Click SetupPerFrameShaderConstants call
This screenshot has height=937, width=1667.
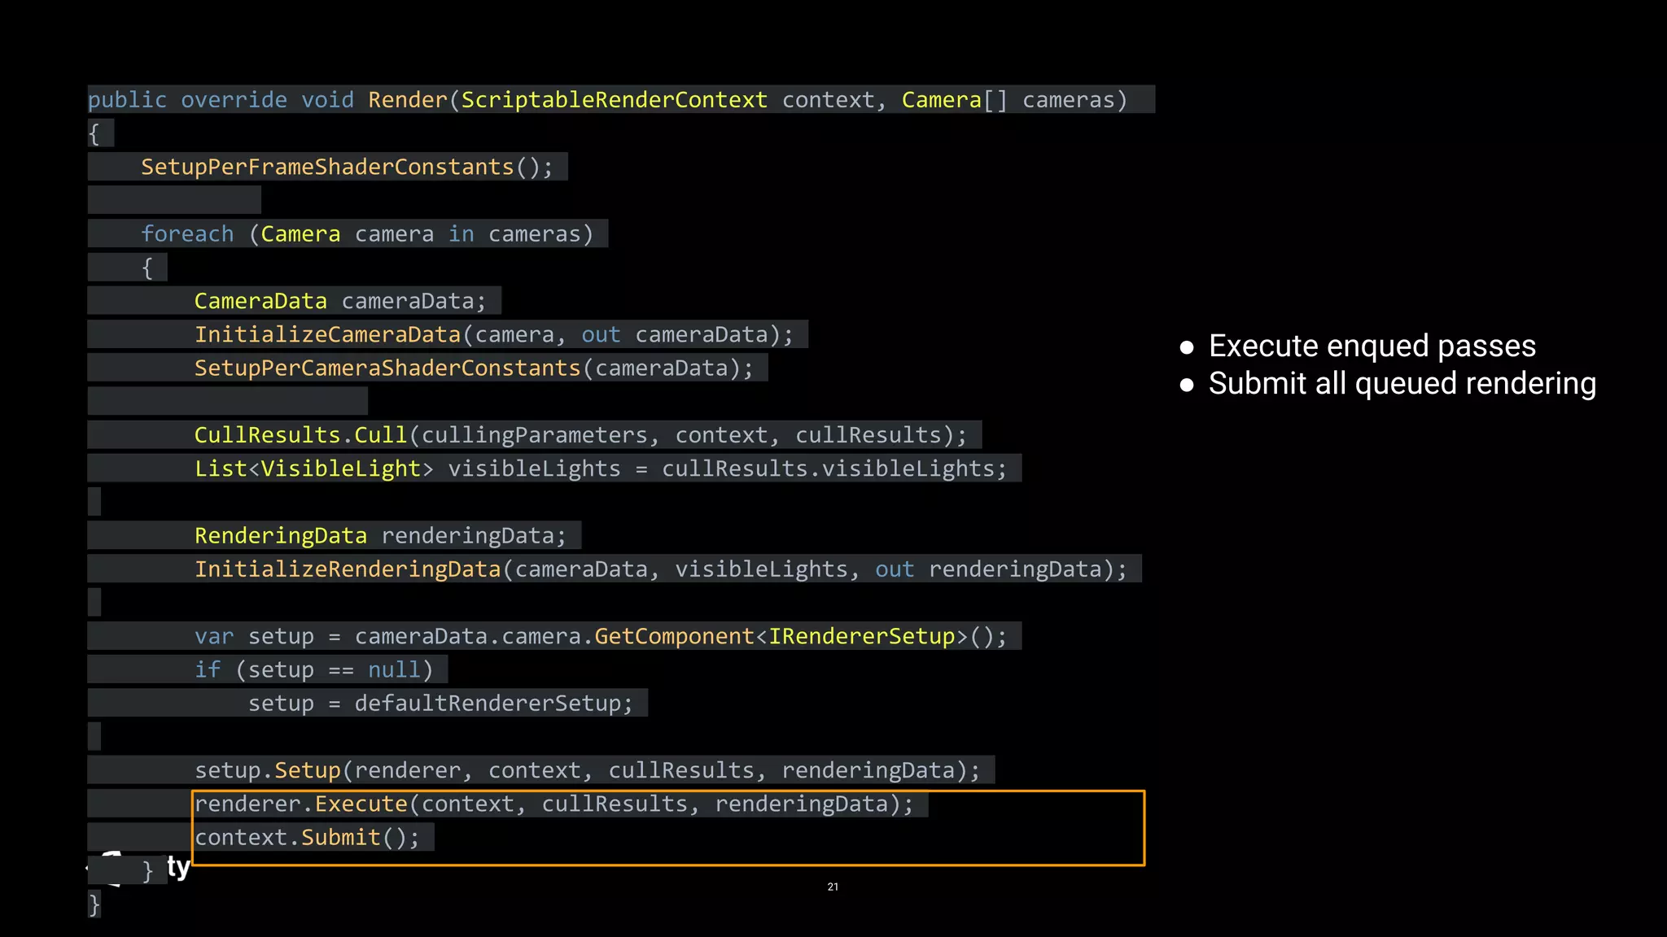pyautogui.click(x=346, y=168)
